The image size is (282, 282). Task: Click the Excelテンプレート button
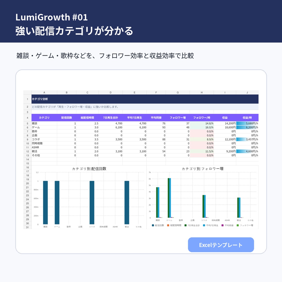tap(221, 245)
